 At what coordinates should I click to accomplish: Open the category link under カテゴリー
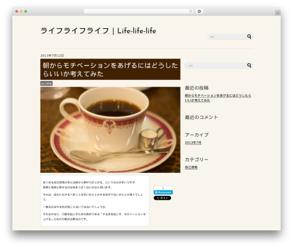pos(191,167)
